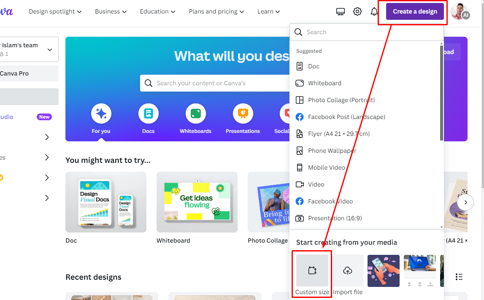Choose Video option in suggested list
The image size is (484, 300).
(366, 184)
